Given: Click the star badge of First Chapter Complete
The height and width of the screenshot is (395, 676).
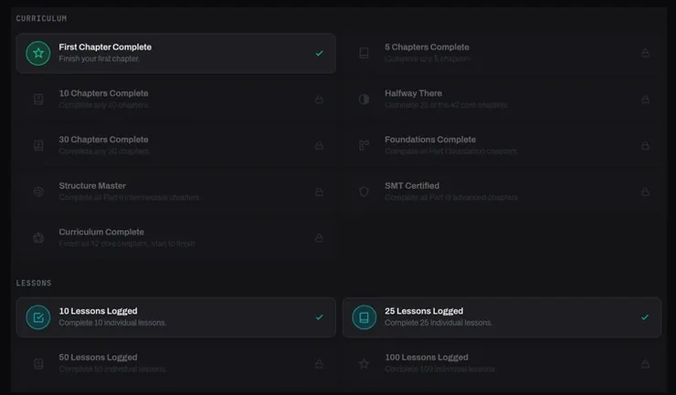Looking at the screenshot, I should click(38, 54).
